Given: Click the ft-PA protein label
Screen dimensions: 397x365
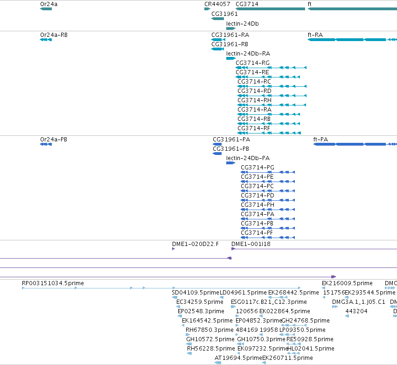Looking at the screenshot, I should 320,140.
